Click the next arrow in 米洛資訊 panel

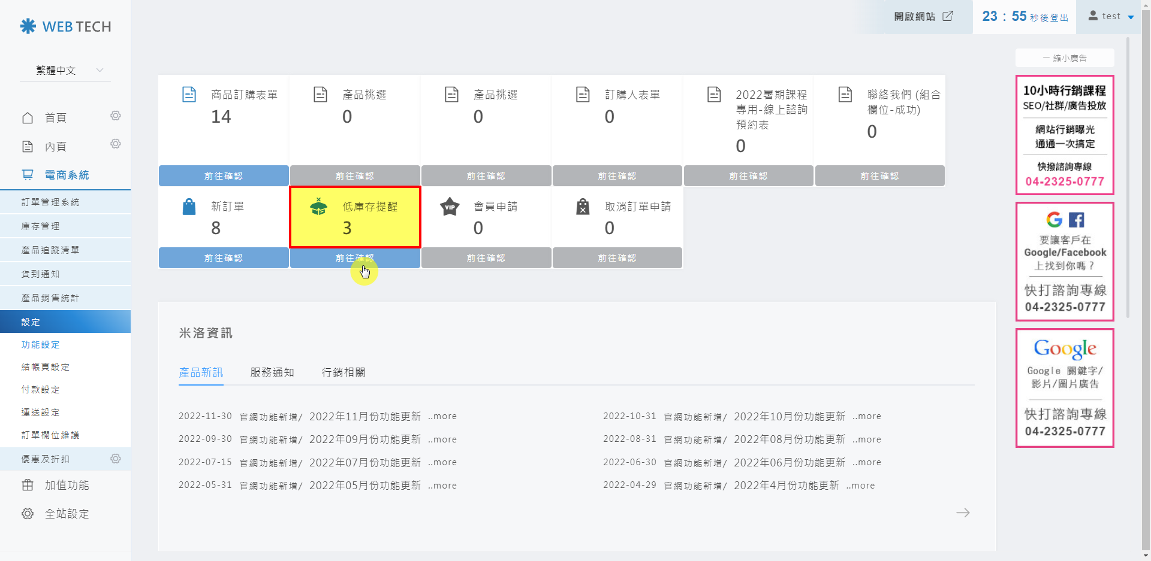pyautogui.click(x=963, y=513)
